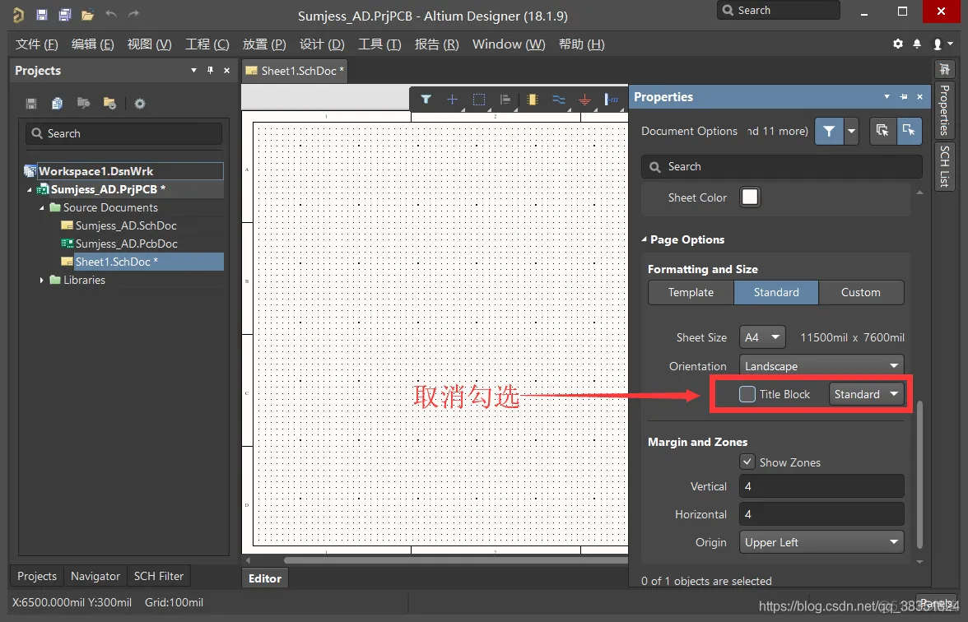This screenshot has height=622, width=968.
Task: Open the Orientation Landscape dropdown
Action: pyautogui.click(x=821, y=366)
